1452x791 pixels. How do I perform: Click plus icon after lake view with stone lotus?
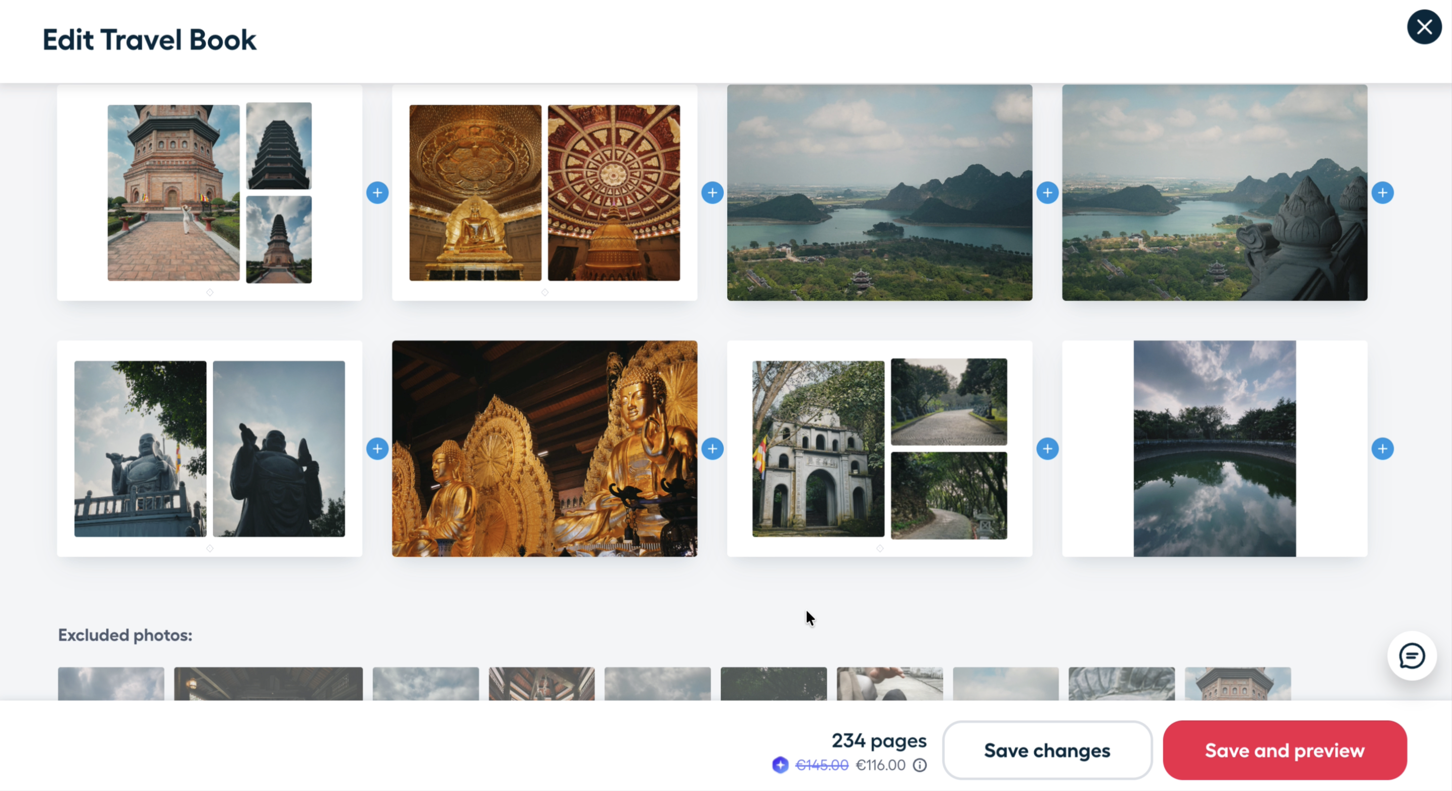1382,193
